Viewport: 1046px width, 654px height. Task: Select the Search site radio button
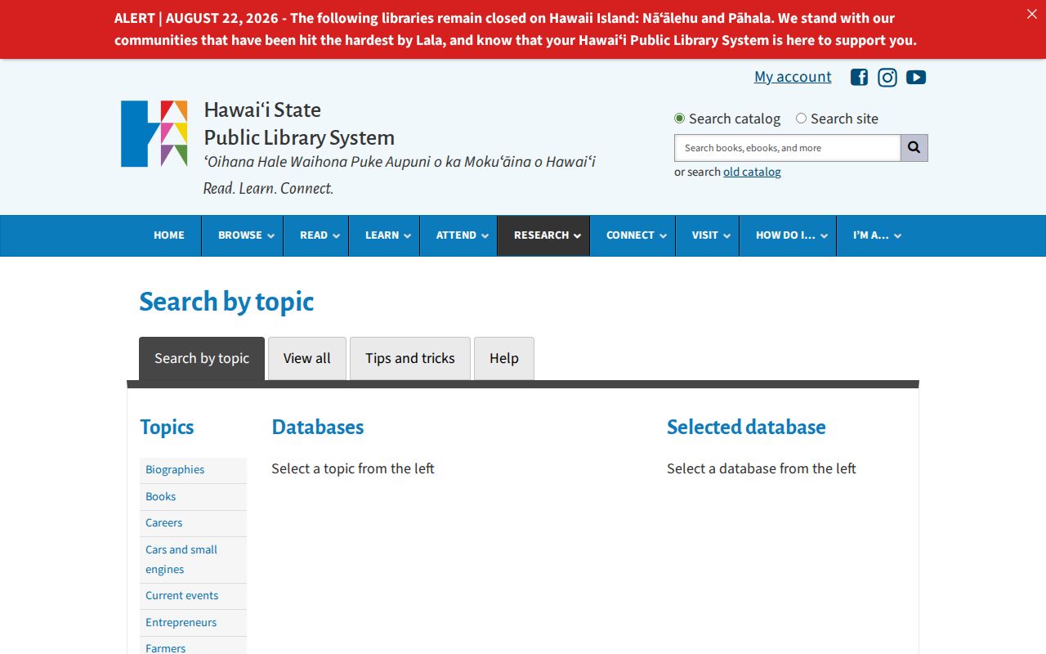pos(801,119)
